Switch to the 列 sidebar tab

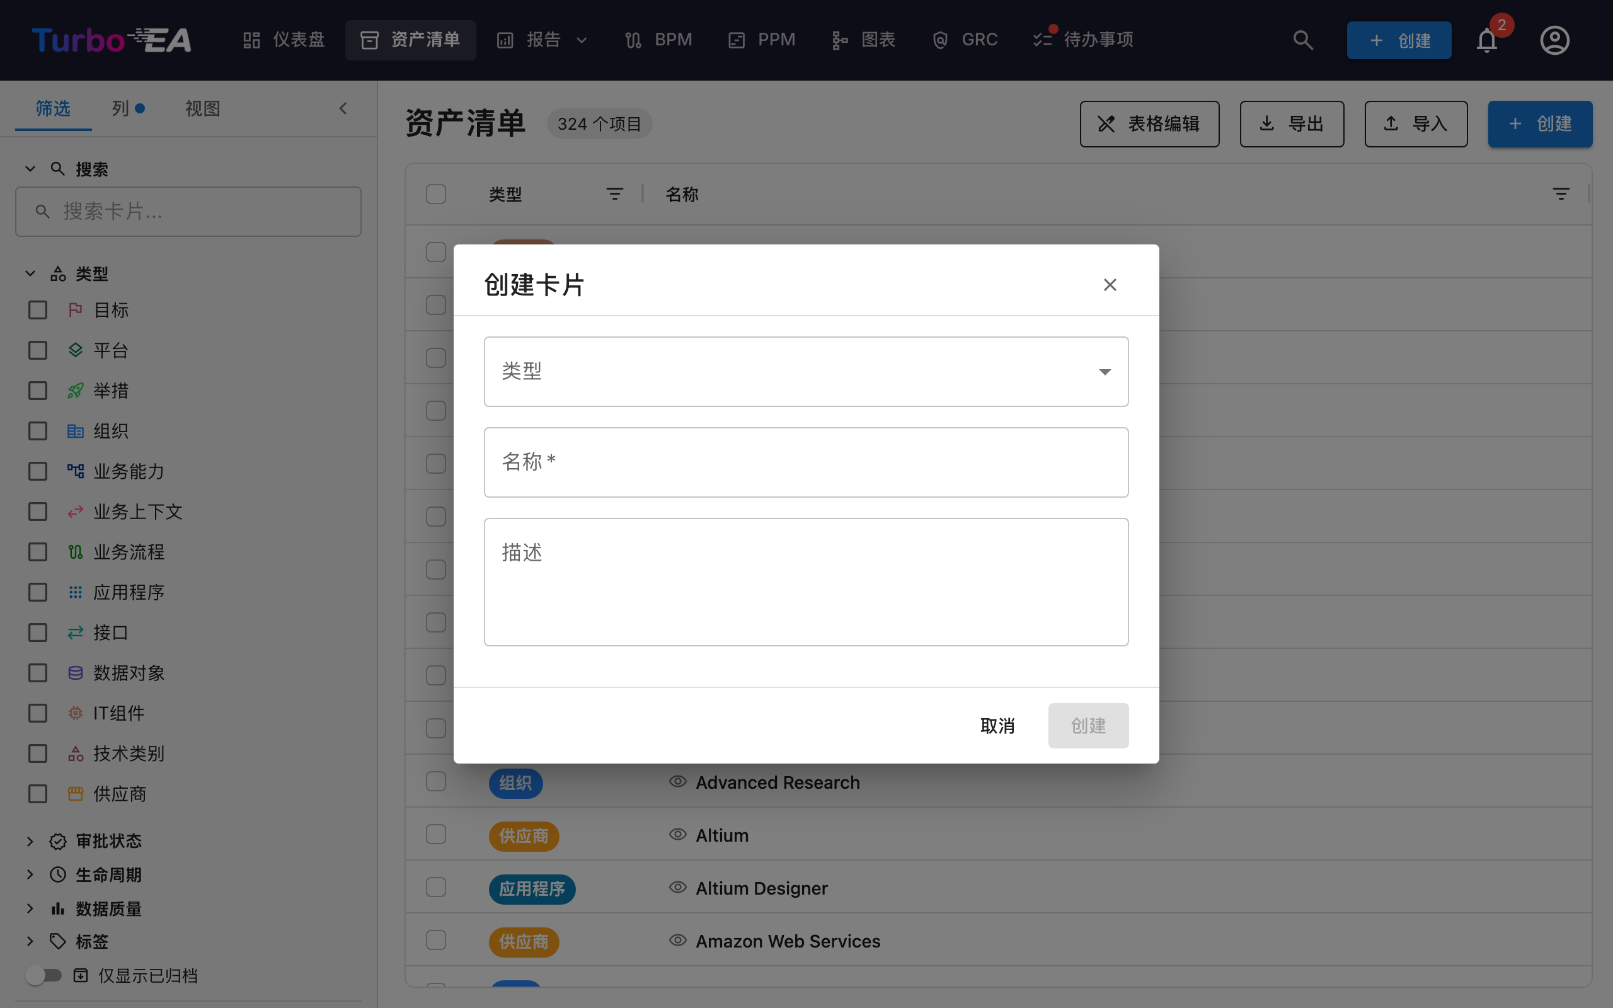point(128,108)
